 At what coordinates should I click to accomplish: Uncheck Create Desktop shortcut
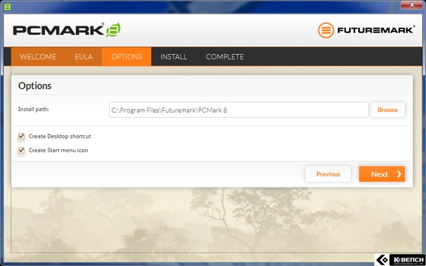tap(21, 137)
